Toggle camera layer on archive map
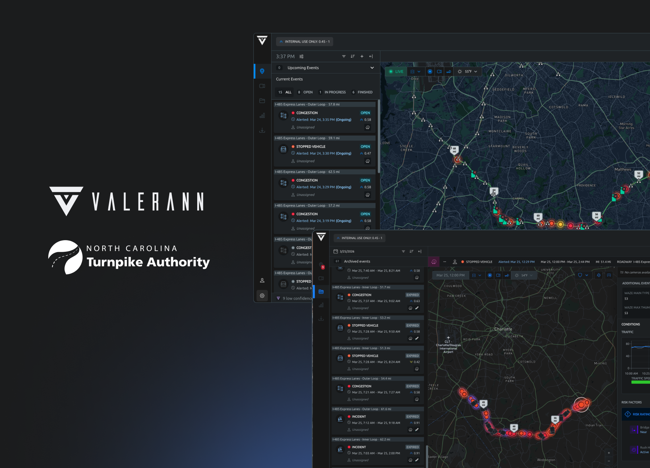 (498, 275)
